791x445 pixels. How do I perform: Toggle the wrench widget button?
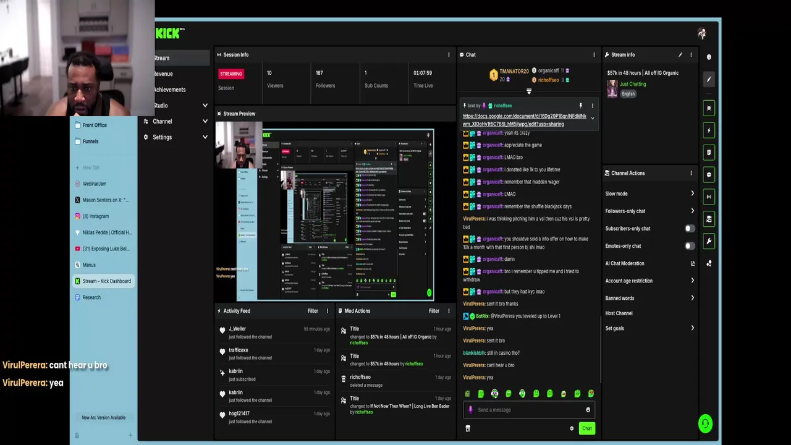pyautogui.click(x=709, y=241)
